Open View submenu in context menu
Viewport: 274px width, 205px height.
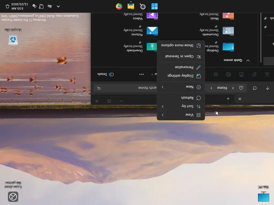click(181, 115)
